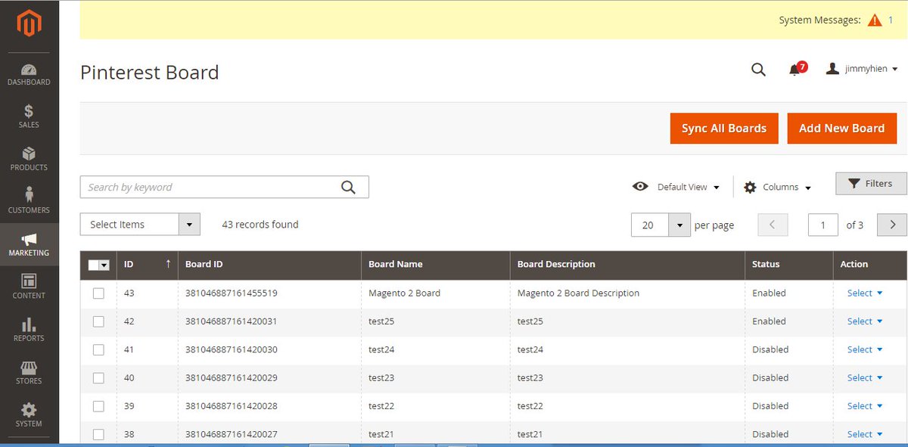The image size is (908, 447).
Task: Click the test25 board name cell
Action: pos(381,321)
